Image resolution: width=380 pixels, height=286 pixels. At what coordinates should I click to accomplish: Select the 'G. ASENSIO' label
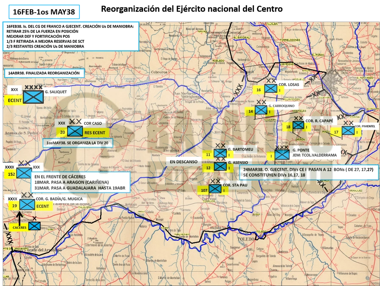coord(238,163)
